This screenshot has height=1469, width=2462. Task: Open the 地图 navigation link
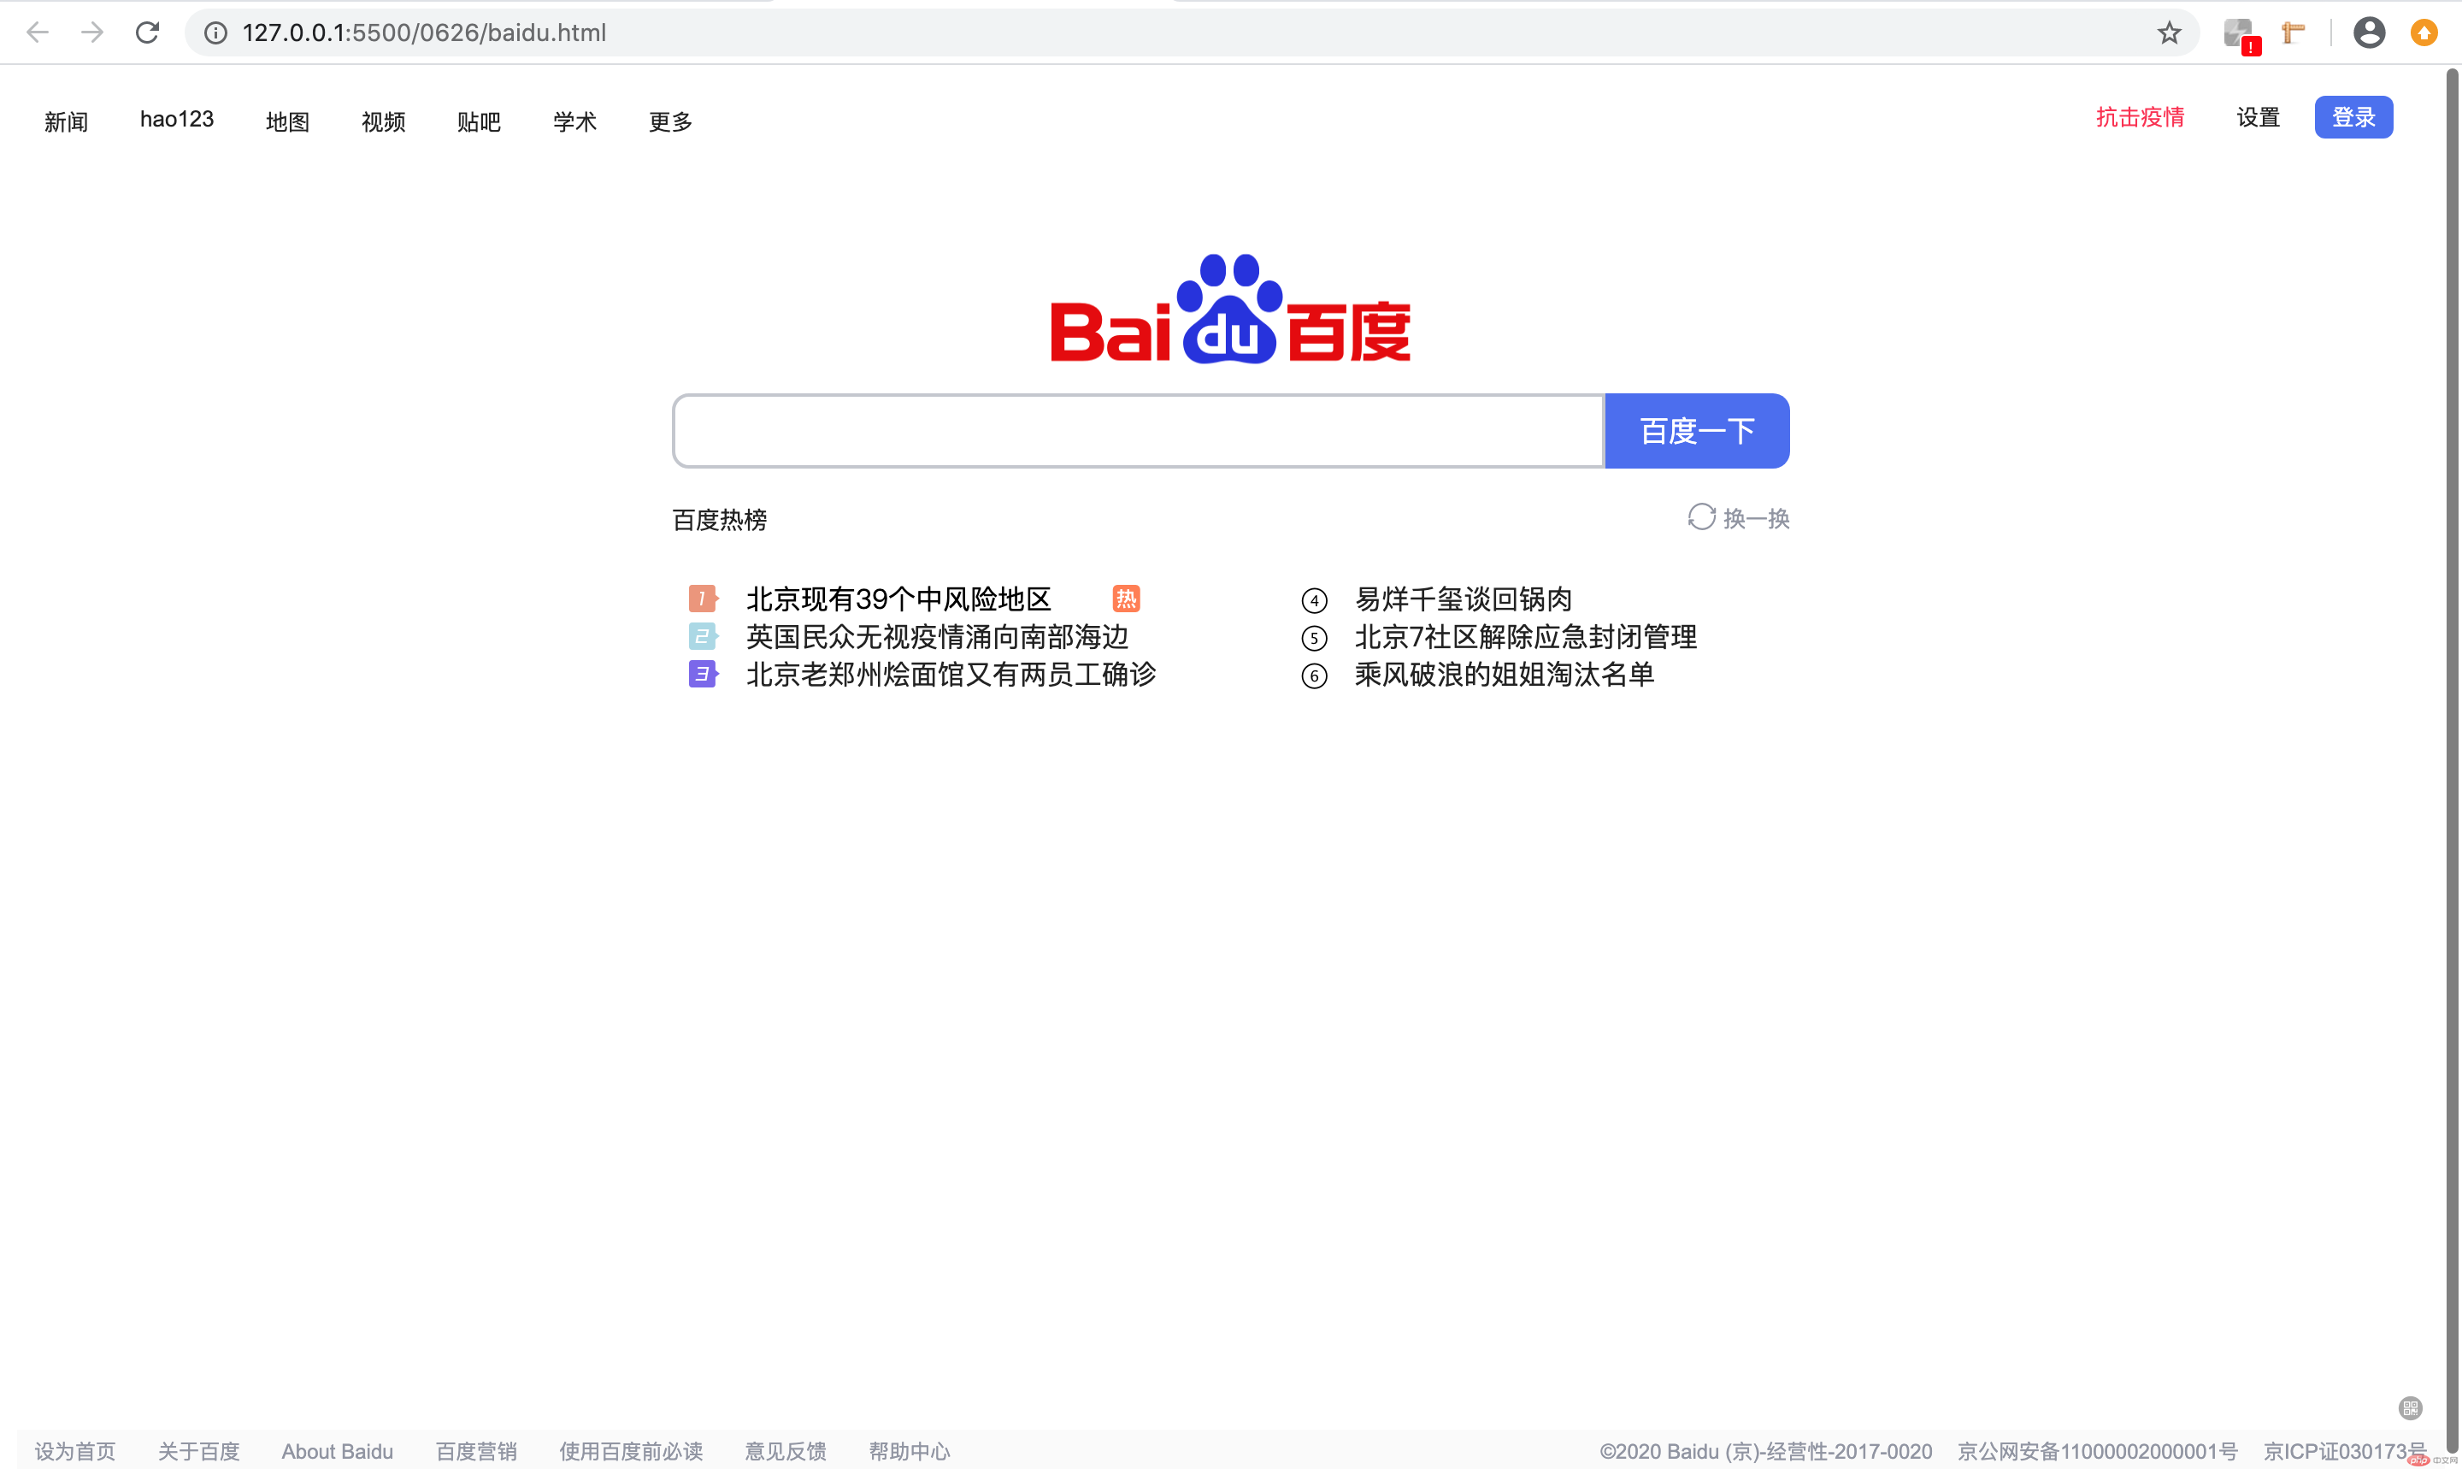pyautogui.click(x=288, y=121)
